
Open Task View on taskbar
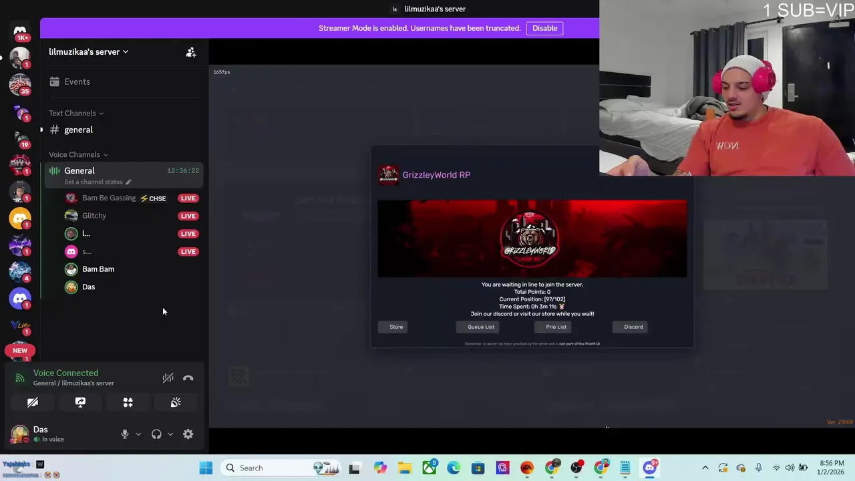(354, 468)
